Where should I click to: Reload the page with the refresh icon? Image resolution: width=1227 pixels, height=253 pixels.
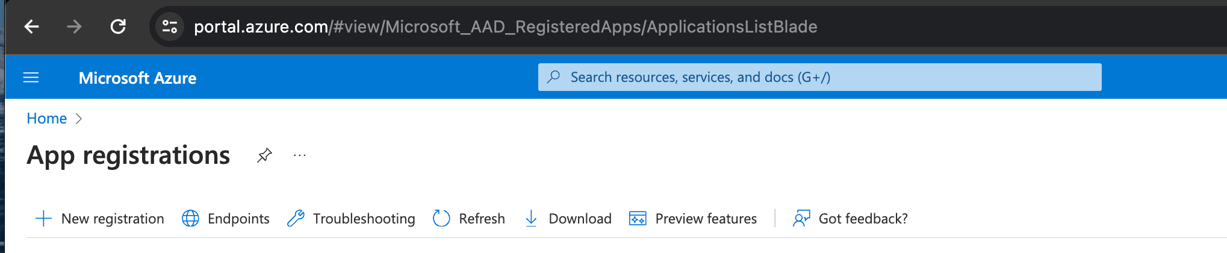[118, 27]
